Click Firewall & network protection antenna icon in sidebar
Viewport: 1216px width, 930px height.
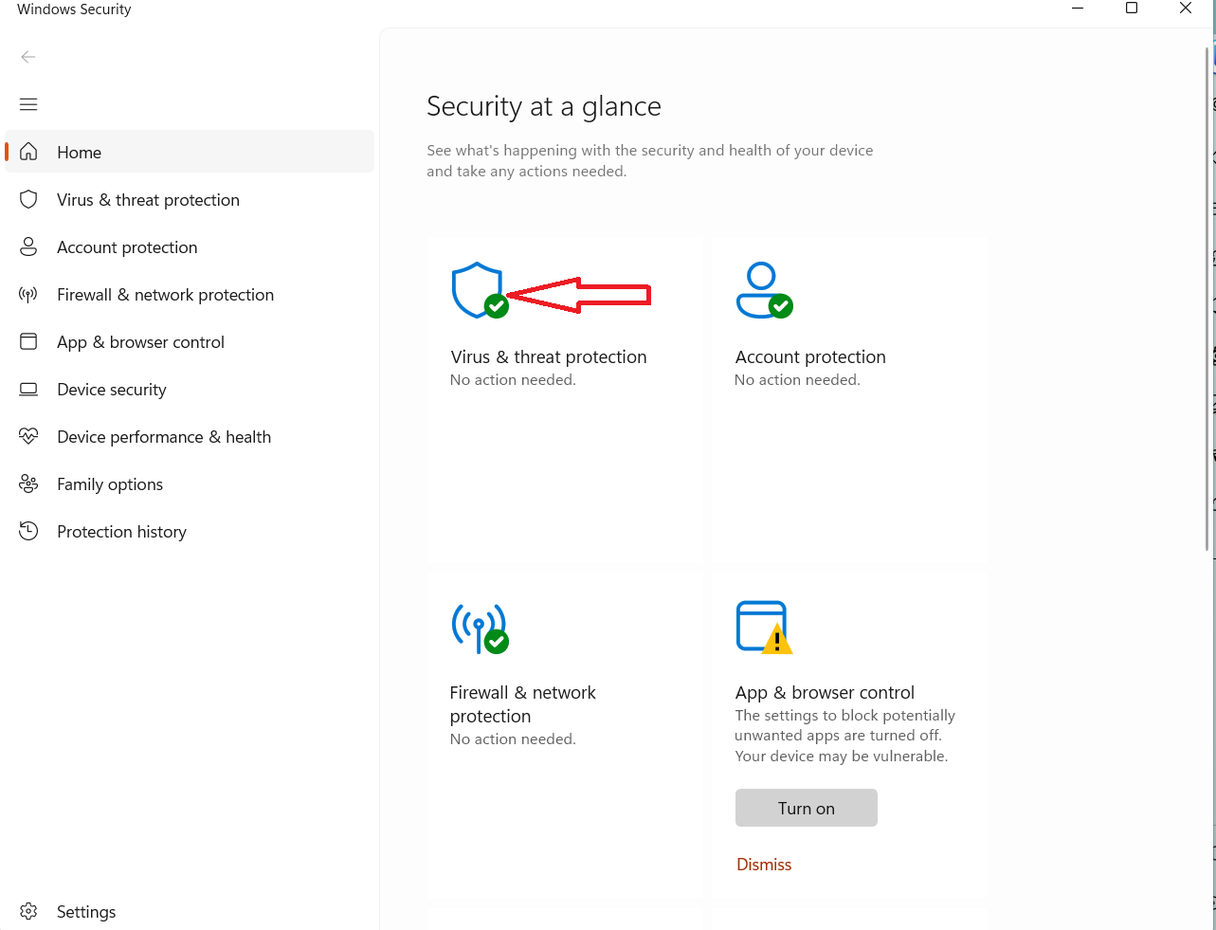[x=28, y=295]
